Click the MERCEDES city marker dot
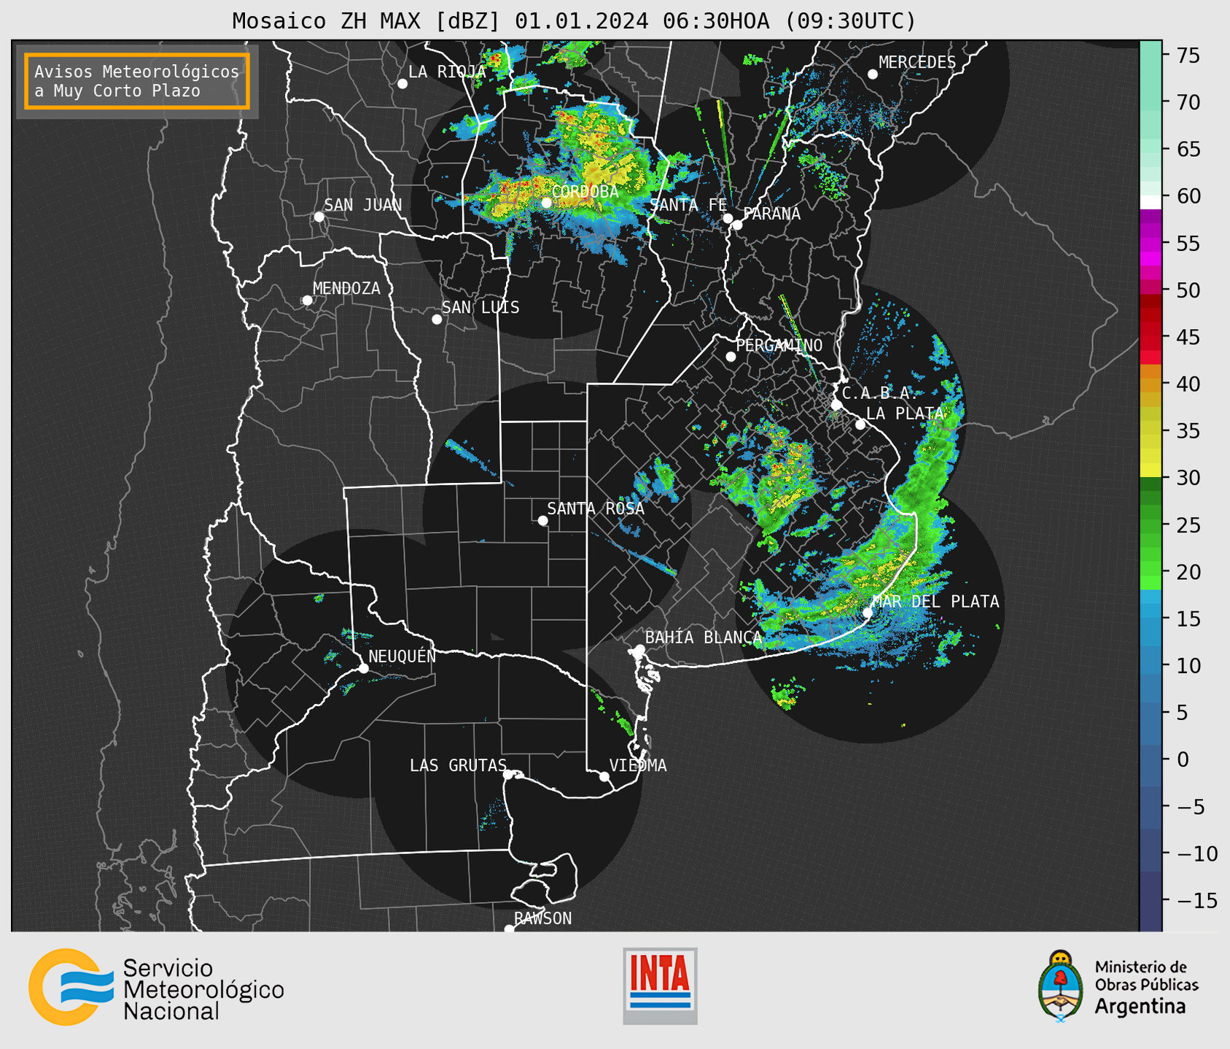Viewport: 1230px width, 1049px height. pyautogui.click(x=873, y=74)
